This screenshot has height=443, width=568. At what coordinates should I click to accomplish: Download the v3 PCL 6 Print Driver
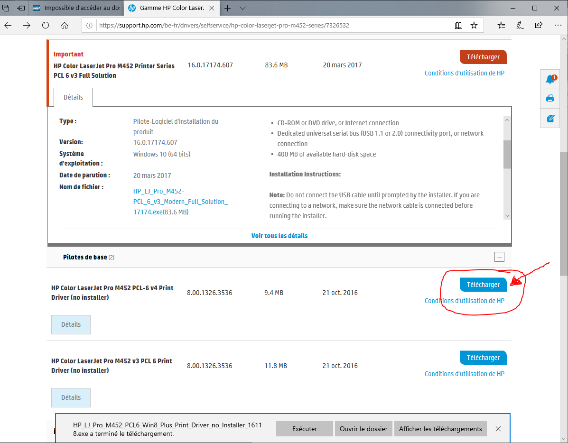(x=483, y=358)
